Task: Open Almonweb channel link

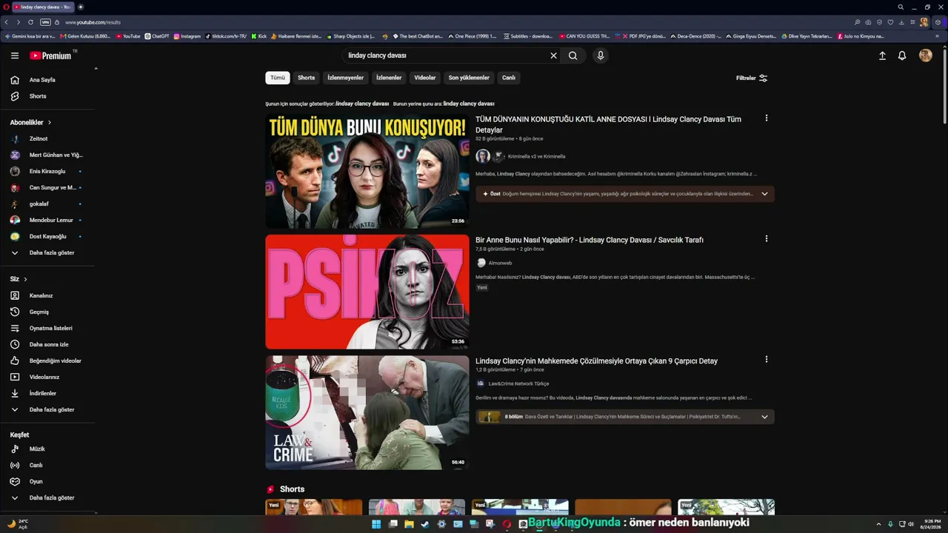Action: [500, 263]
